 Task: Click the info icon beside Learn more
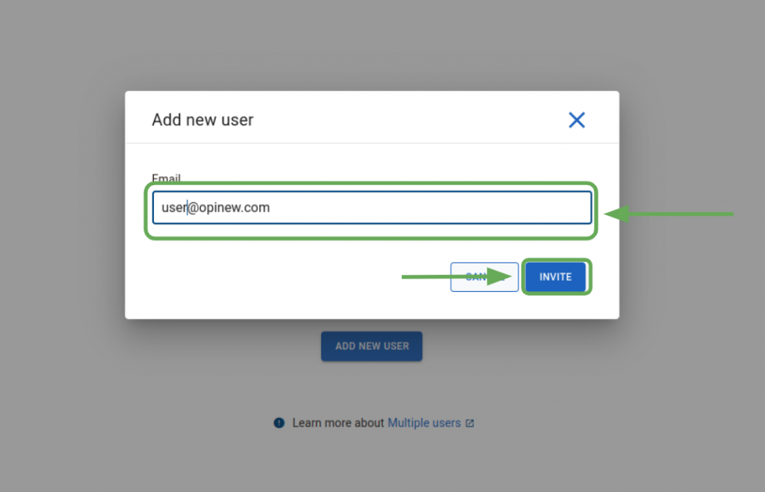279,423
